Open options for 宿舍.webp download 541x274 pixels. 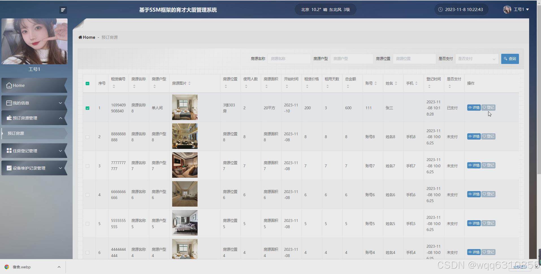coord(59,267)
